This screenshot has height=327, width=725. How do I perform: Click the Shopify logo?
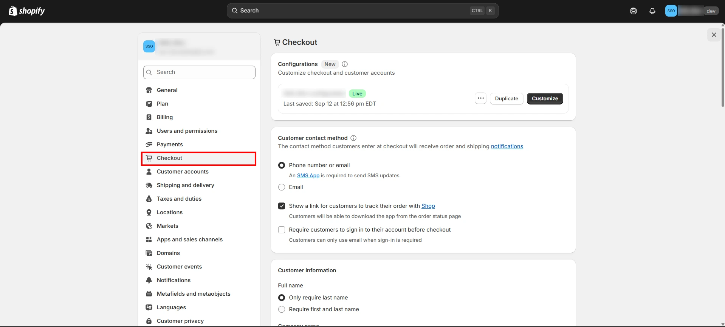point(26,11)
